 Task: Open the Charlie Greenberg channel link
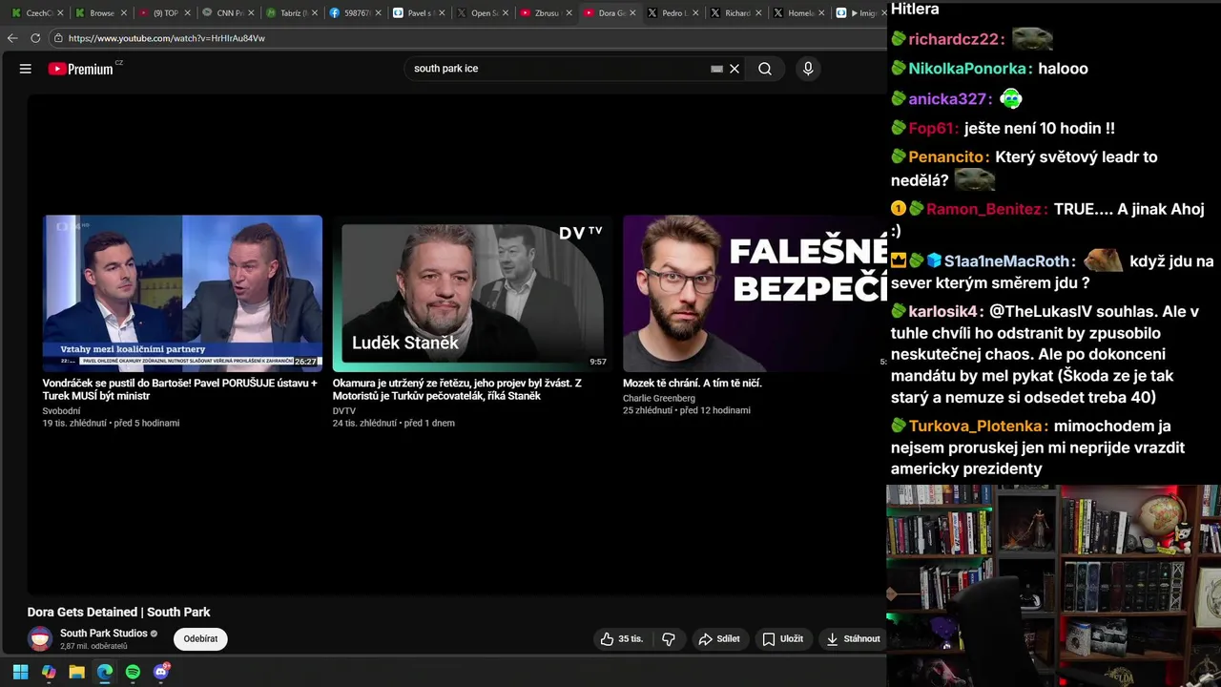coord(659,398)
